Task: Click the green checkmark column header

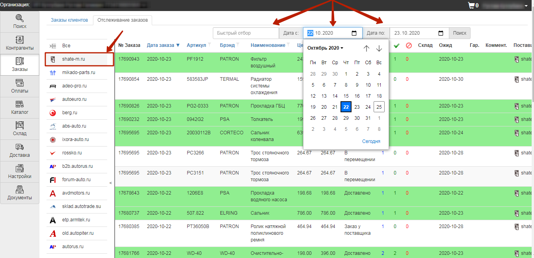Action: [x=397, y=46]
